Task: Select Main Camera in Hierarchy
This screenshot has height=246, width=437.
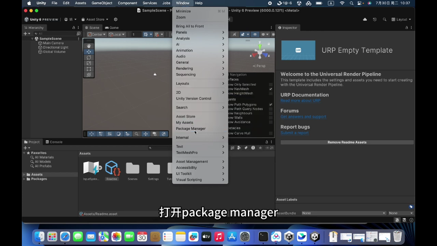Action: click(53, 43)
